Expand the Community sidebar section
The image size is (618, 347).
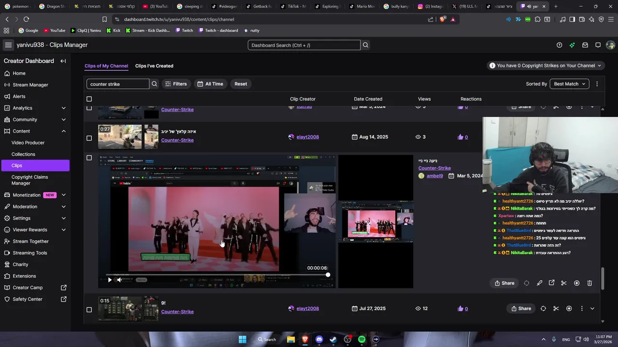tap(63, 120)
